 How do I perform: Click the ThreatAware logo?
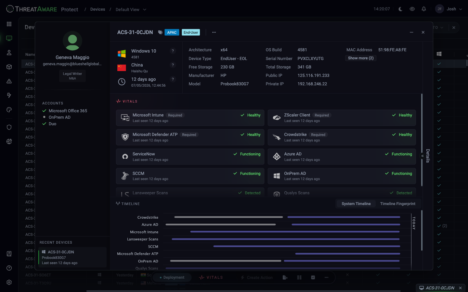click(x=32, y=9)
